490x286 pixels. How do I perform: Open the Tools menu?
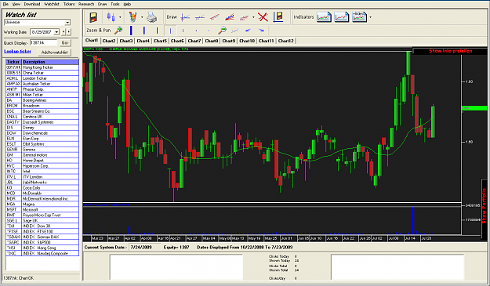[x=115, y=4]
